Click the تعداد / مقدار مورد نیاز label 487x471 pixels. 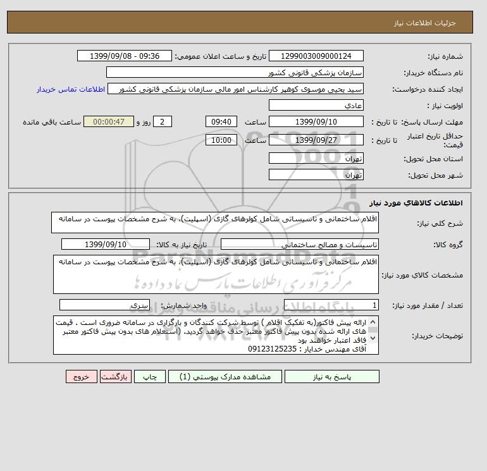pos(428,306)
